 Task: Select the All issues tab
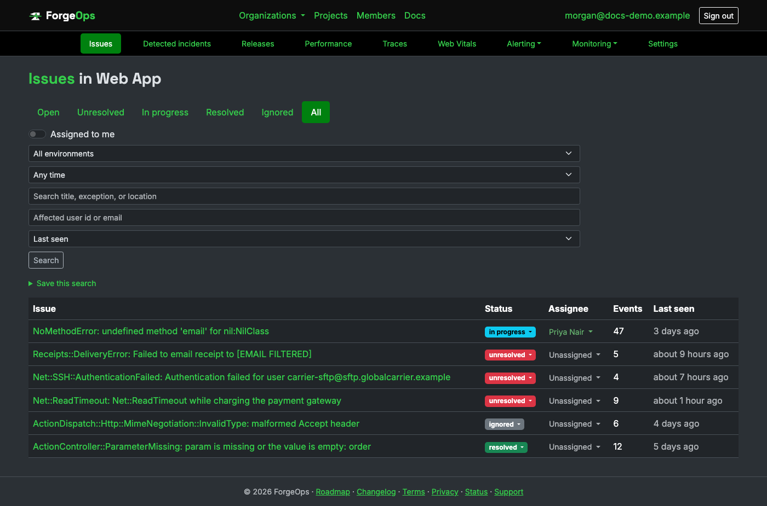pyautogui.click(x=316, y=112)
